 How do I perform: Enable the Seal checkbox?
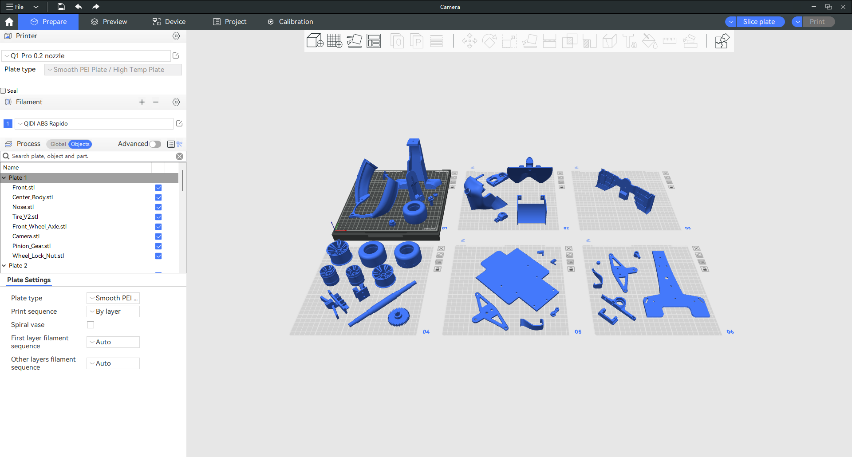pos(4,91)
